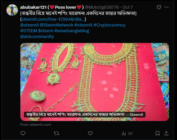Follow the #steemit hashtag link
This screenshot has width=177, height=140.
pyautogui.click(x=83, y=25)
